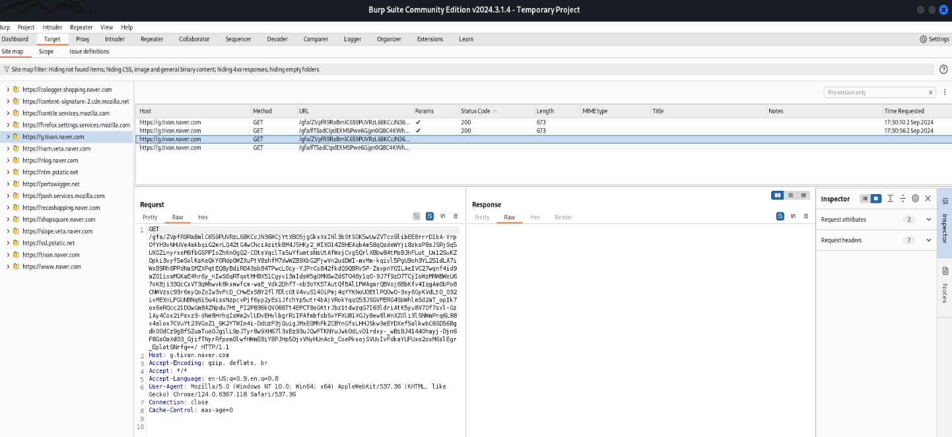
Task: Click the Status Code column sort arrow
Action: click(x=495, y=111)
